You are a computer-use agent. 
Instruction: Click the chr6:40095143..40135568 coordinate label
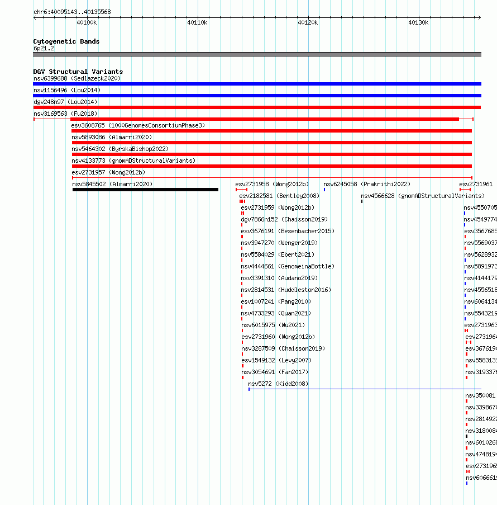tap(72, 12)
